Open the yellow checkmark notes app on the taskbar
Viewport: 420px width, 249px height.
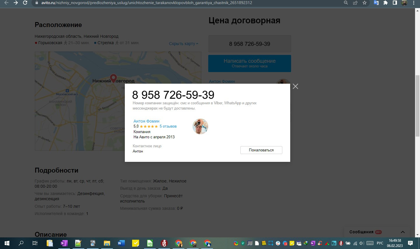136,243
